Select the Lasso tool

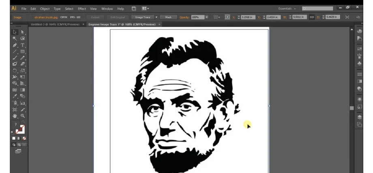click(x=23, y=38)
